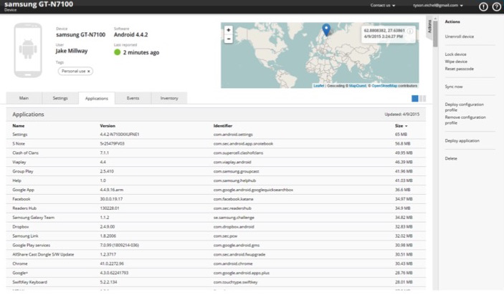Viewport: 504px width, 295px height.
Task: Select the Dropbox application row
Action: [x=216, y=227]
